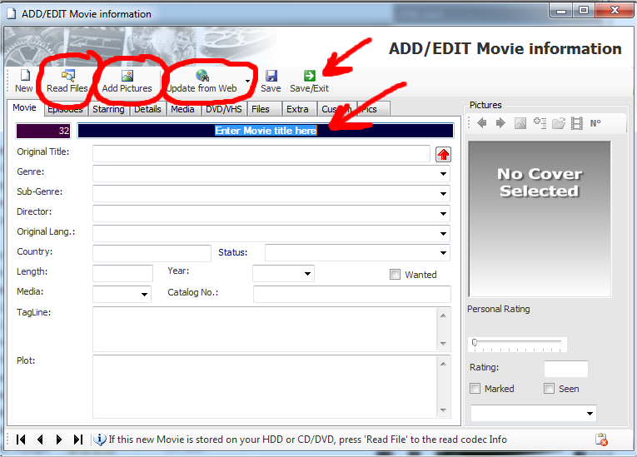Open the Media combo box

click(144, 294)
